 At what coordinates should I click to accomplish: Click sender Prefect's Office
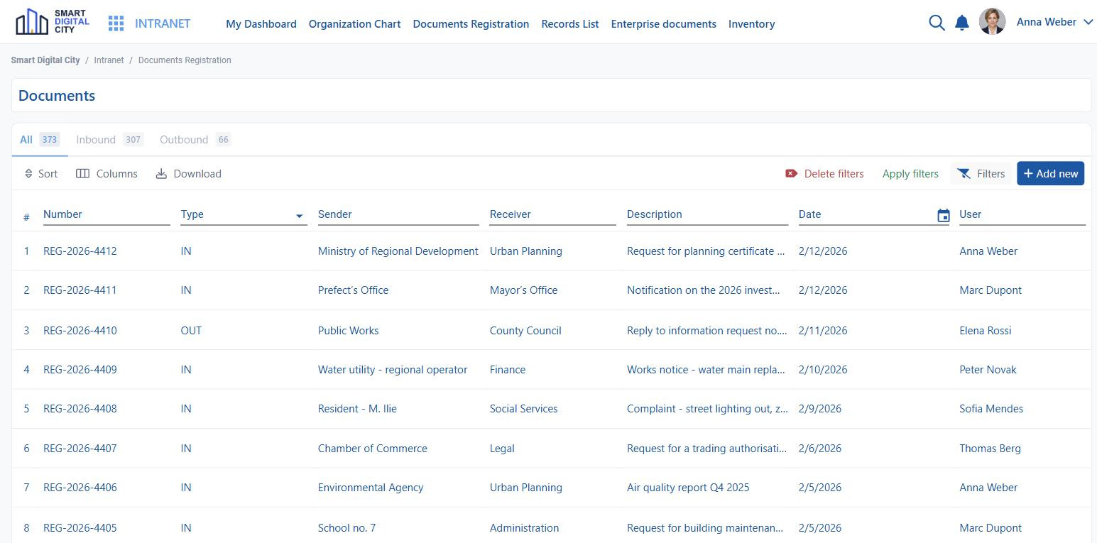pyautogui.click(x=353, y=290)
